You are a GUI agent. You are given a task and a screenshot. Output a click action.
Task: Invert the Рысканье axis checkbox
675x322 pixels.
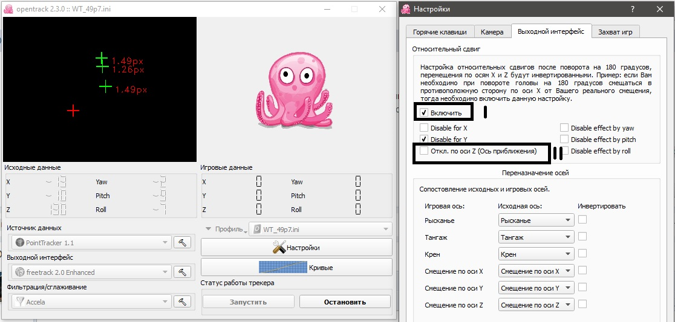582,220
